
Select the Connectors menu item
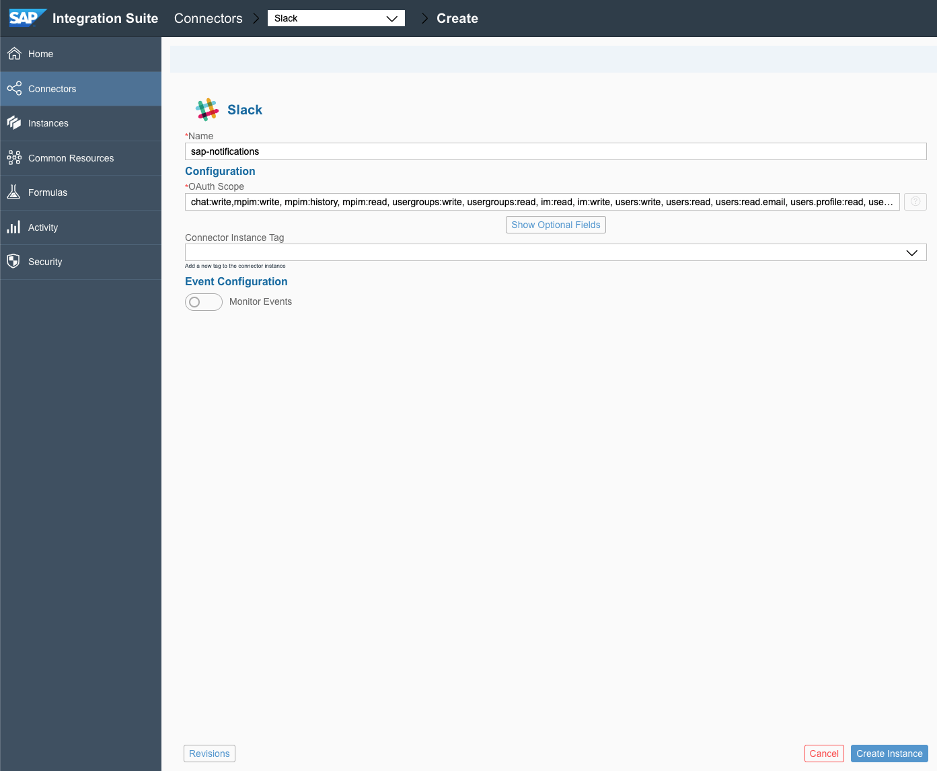81,89
